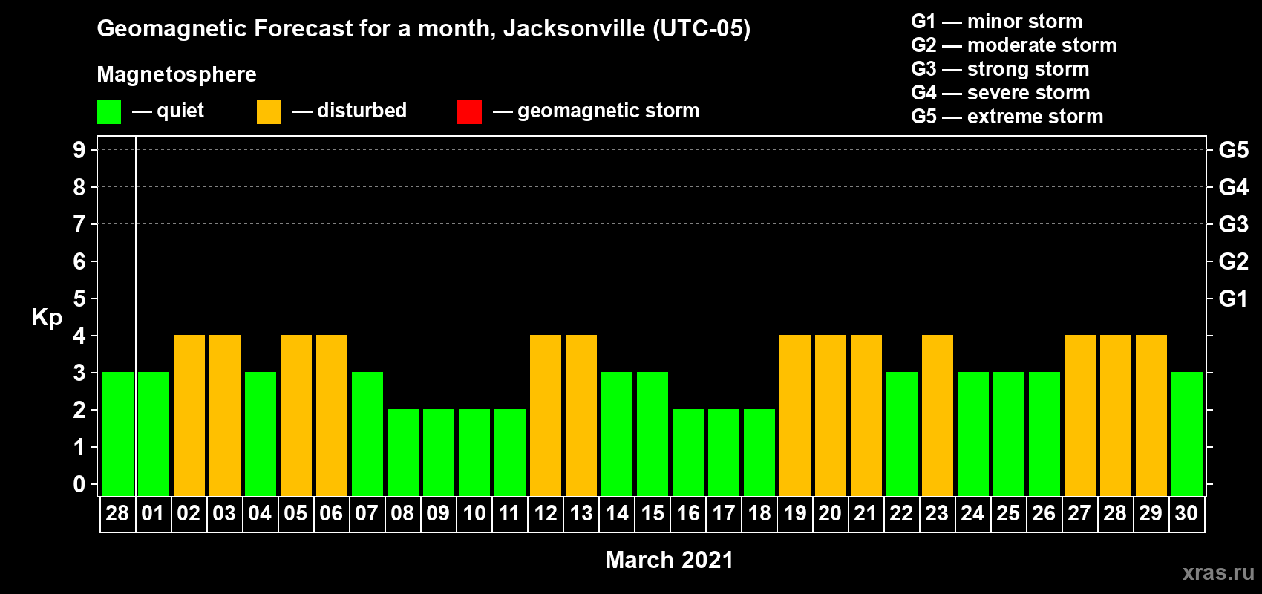
Task: Click the bar above date 10
Action: 474,452
